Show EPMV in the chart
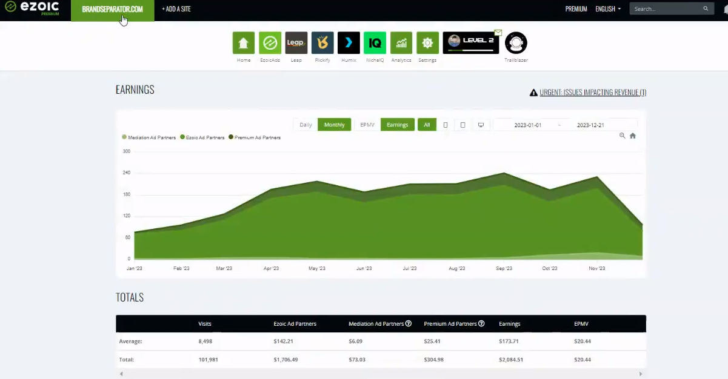The width and height of the screenshot is (728, 379). (x=367, y=125)
